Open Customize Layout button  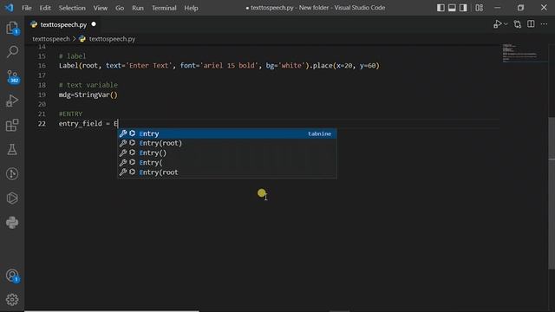point(480,8)
